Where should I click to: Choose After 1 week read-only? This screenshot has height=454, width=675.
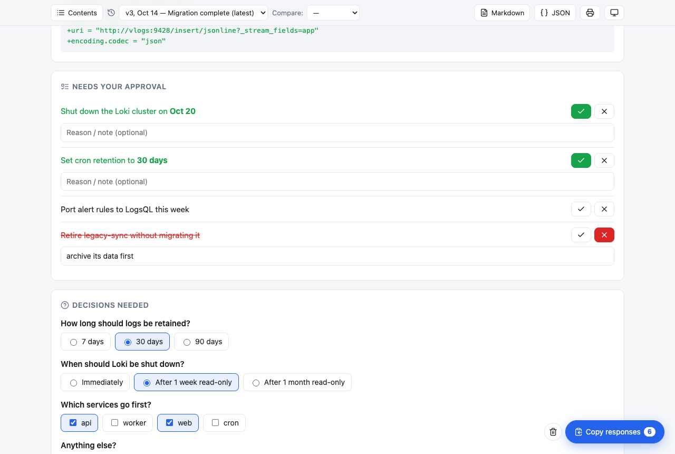tap(187, 382)
